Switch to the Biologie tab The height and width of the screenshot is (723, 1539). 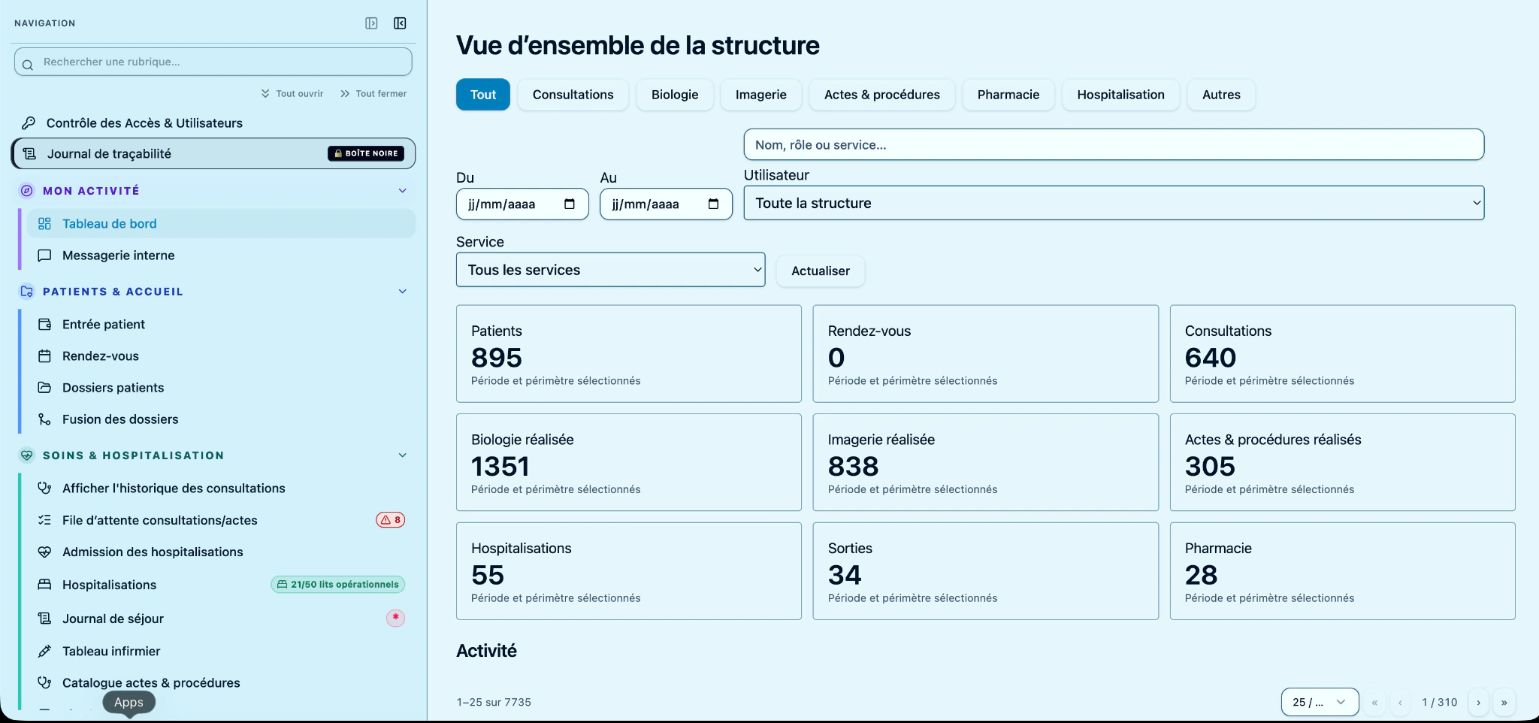click(675, 95)
